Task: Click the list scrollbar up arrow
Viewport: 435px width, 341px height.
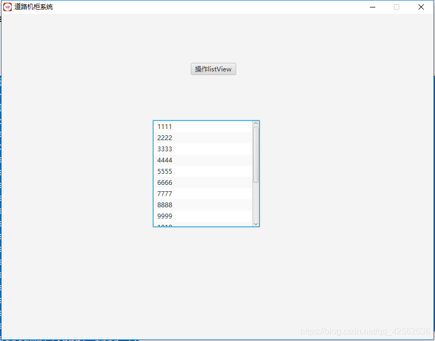Action: pyautogui.click(x=256, y=124)
